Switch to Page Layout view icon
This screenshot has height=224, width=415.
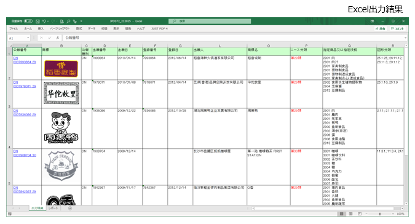point(350,214)
